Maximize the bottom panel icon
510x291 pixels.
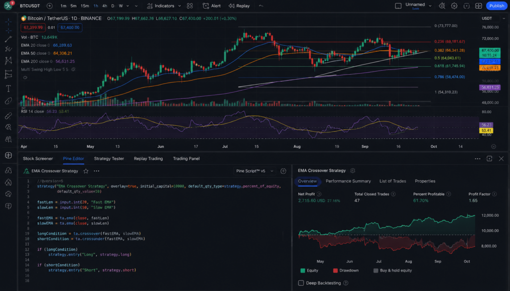click(x=490, y=159)
